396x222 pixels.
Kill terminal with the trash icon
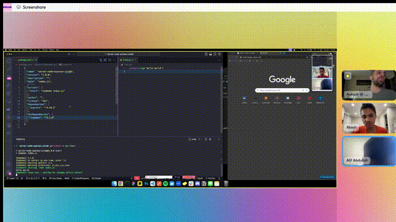210,139
